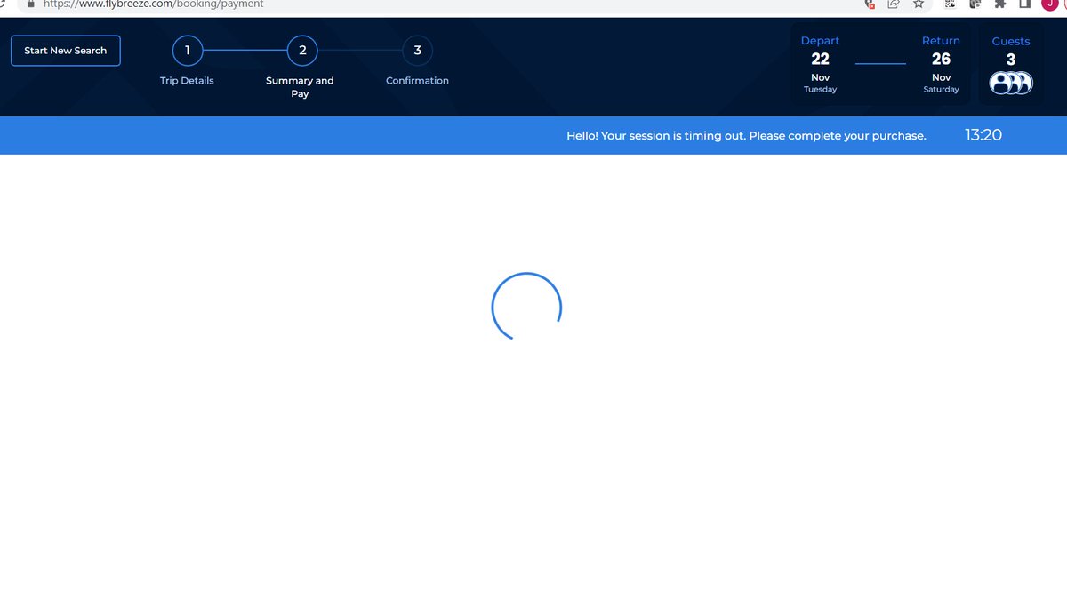View site info via the padlock icon
Screen dimensions: 1067x600
click(29, 4)
